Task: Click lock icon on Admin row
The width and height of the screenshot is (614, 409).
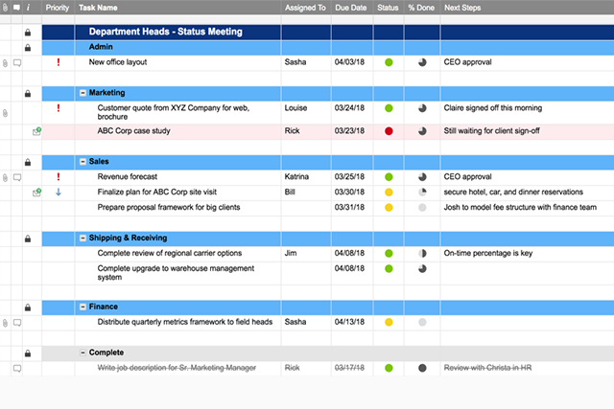Action: point(28,48)
